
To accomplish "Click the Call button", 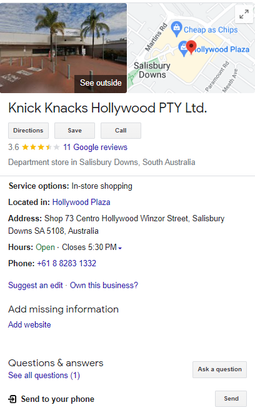I will coord(121,131).
